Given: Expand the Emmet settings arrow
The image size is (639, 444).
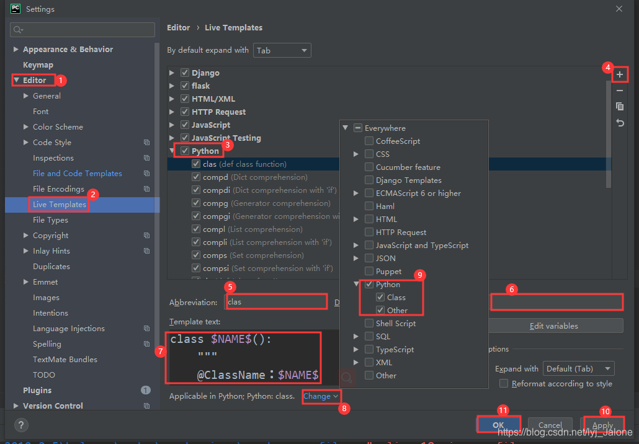Looking at the screenshot, I should (x=25, y=282).
